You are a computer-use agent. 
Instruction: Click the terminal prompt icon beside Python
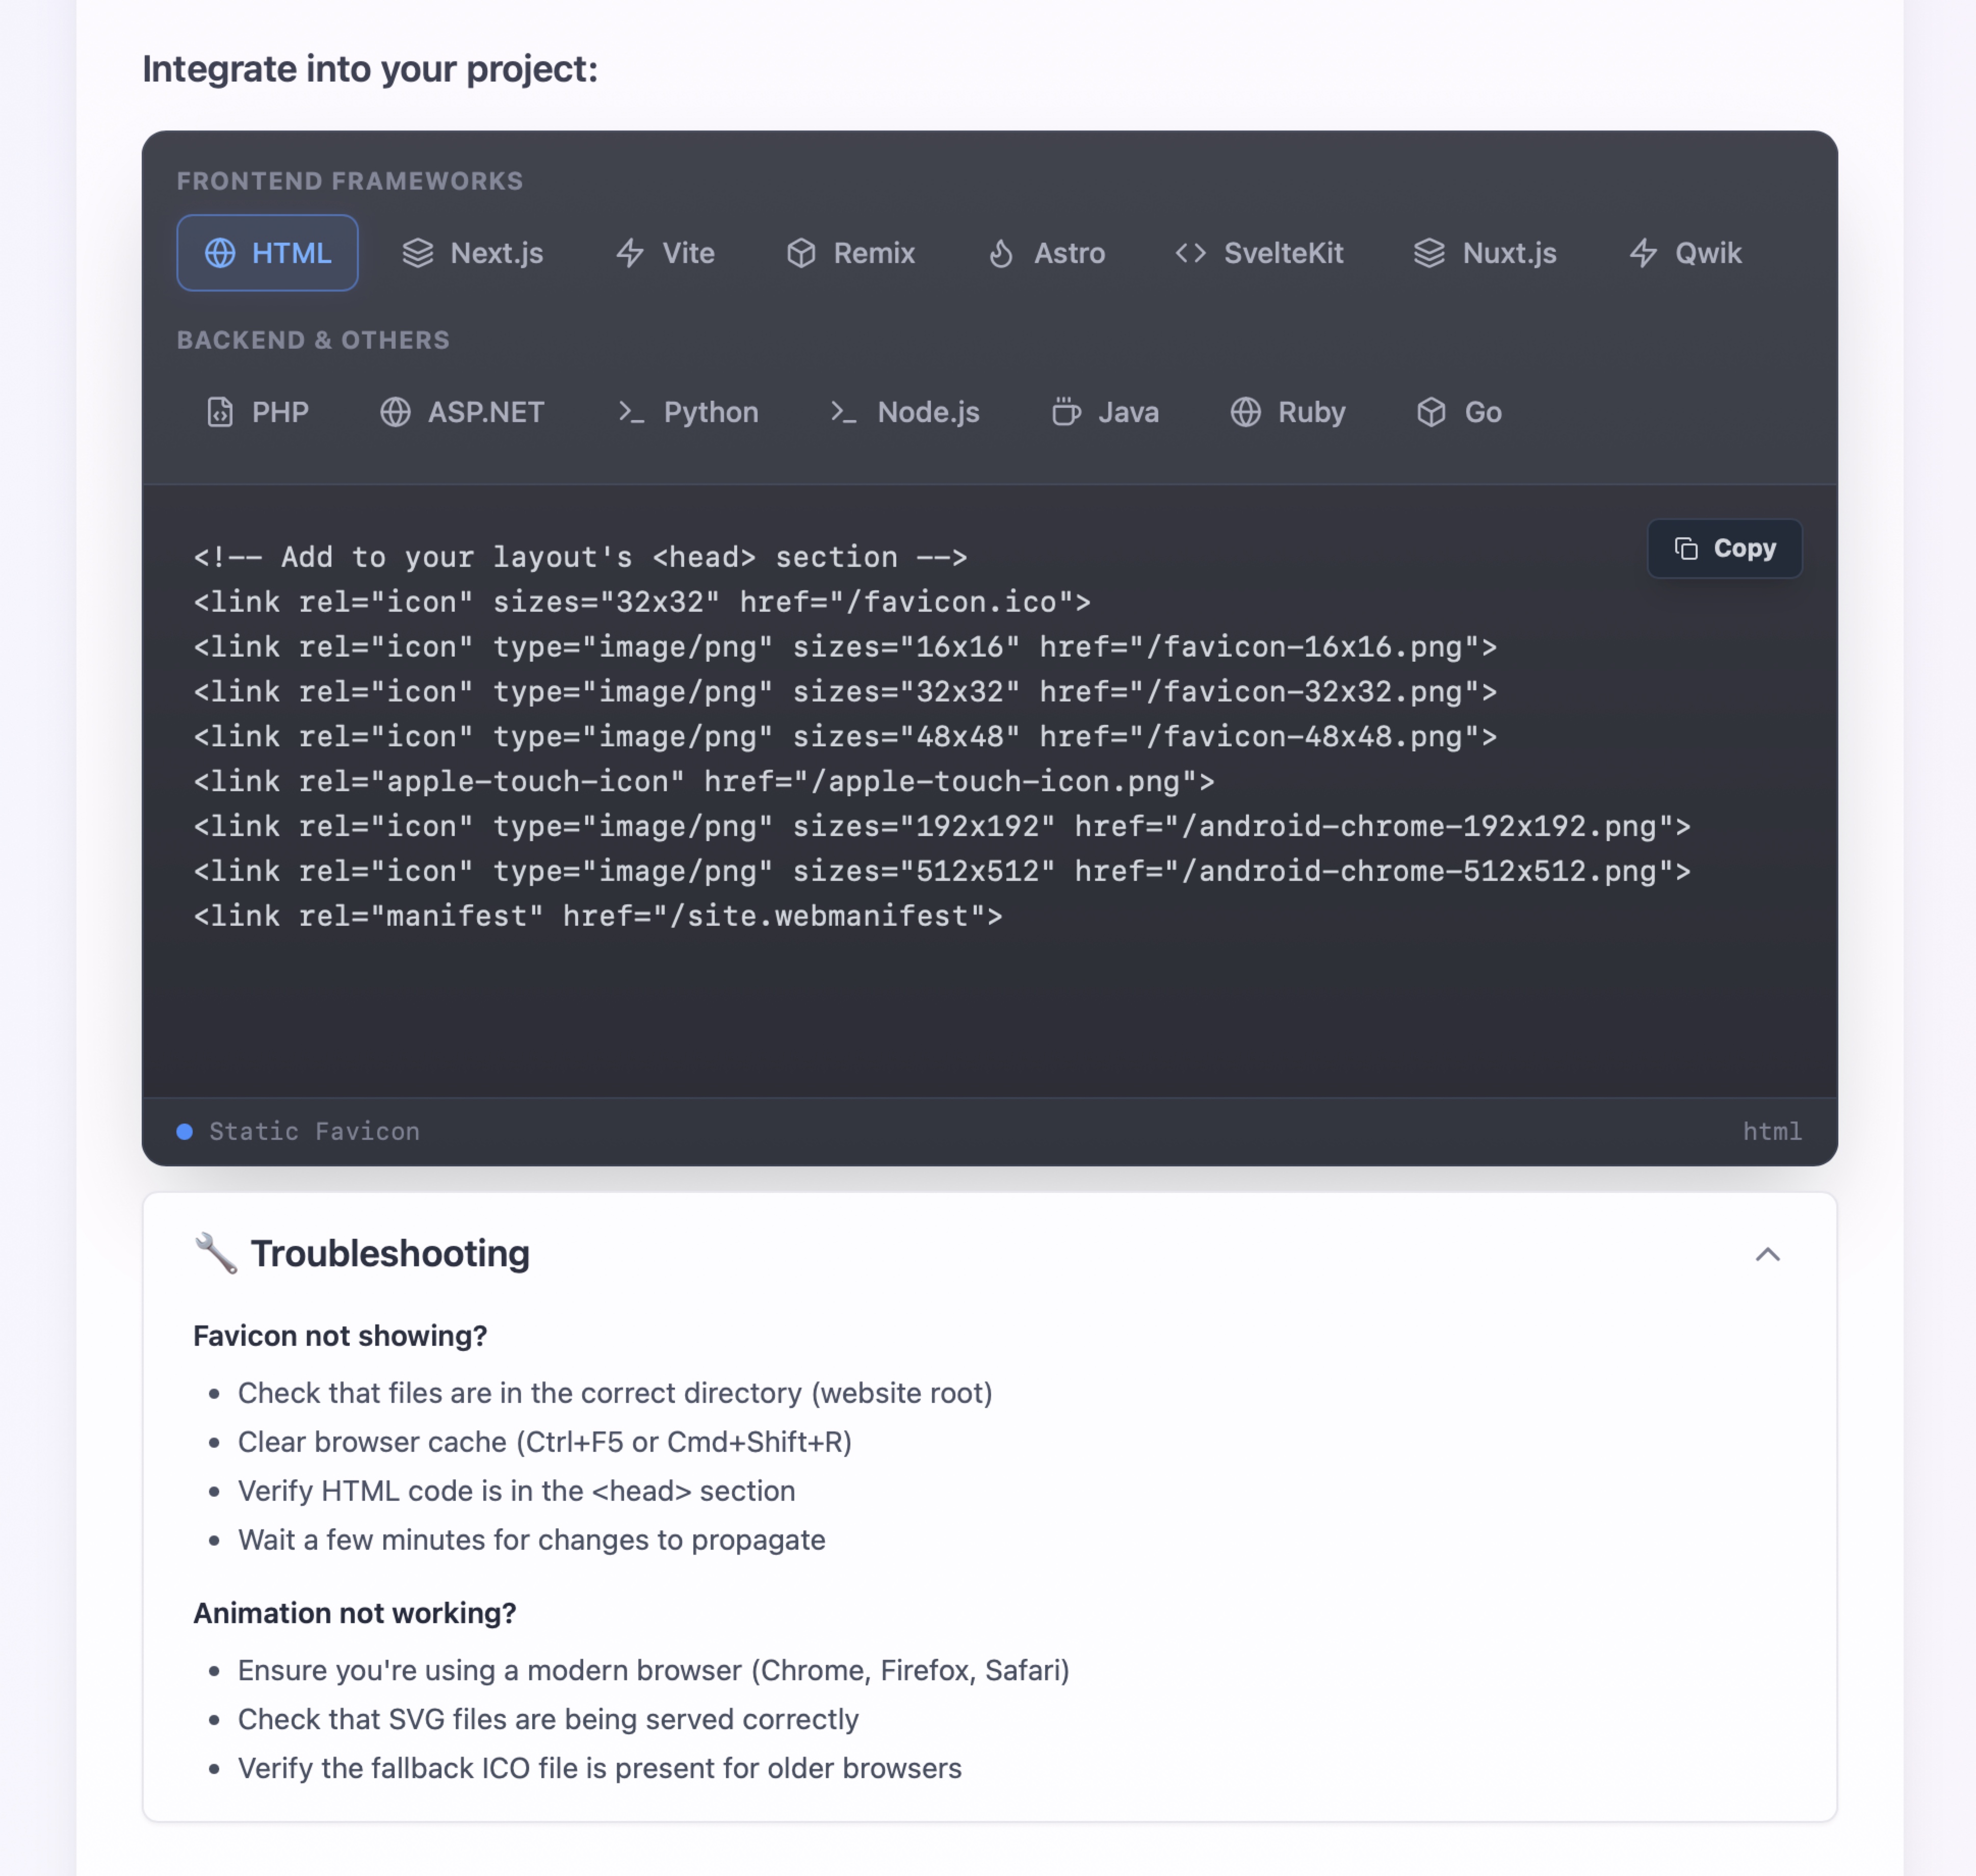631,412
